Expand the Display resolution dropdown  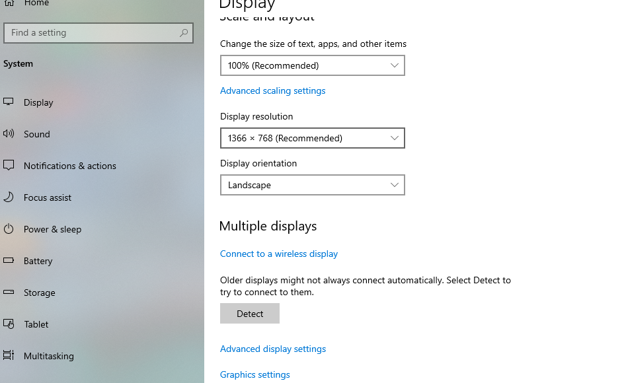(312, 138)
